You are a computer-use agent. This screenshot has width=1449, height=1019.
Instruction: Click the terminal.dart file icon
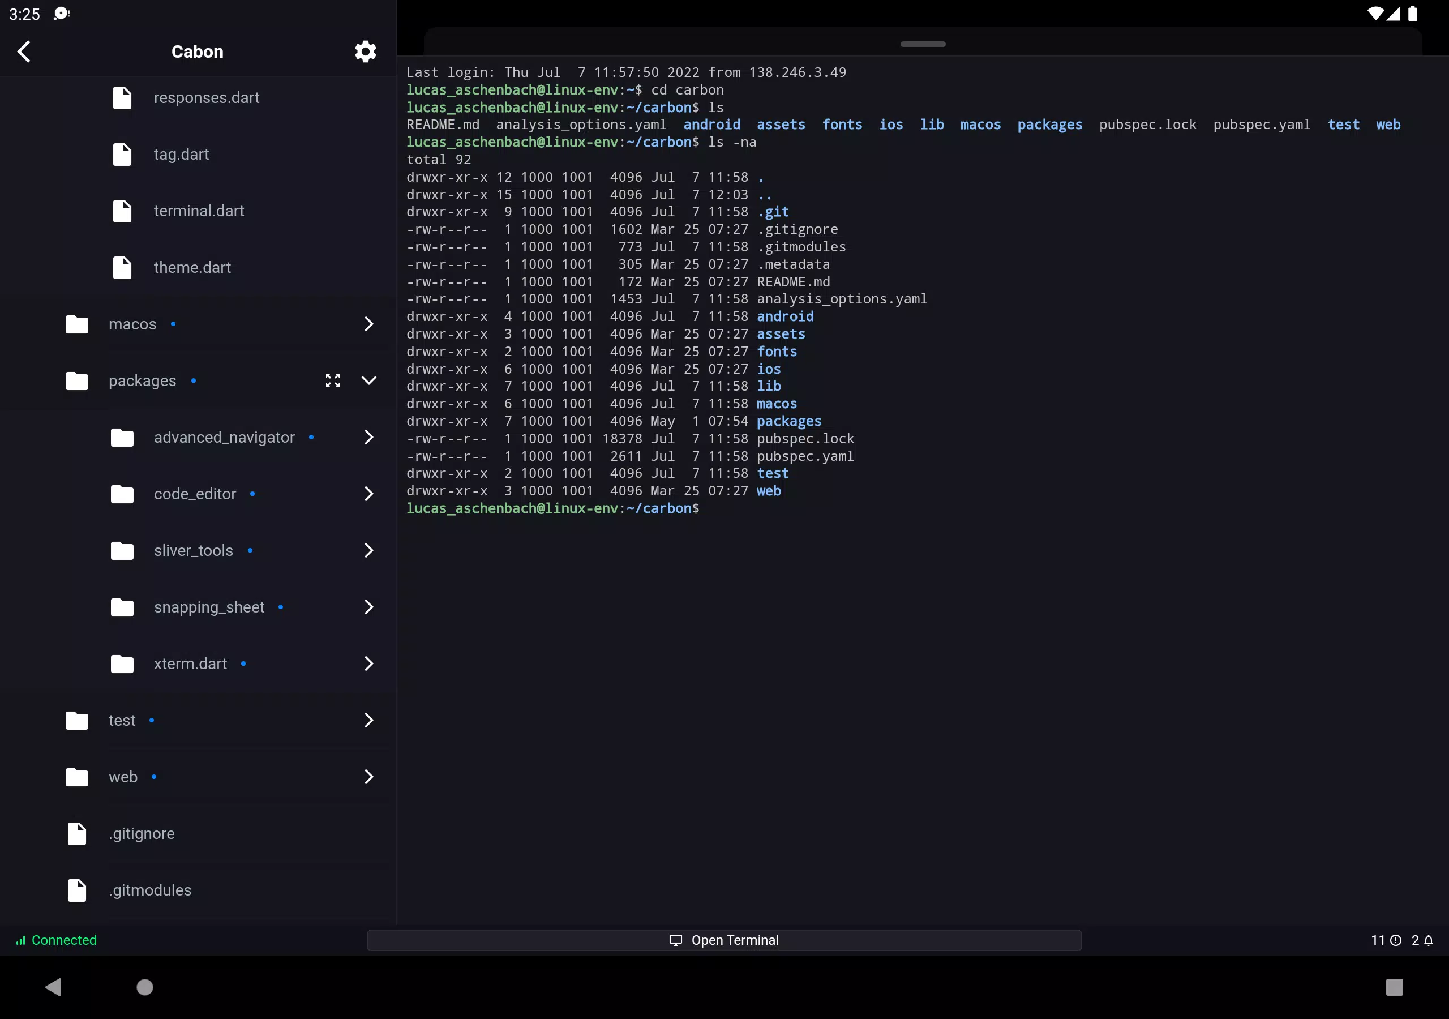[122, 211]
